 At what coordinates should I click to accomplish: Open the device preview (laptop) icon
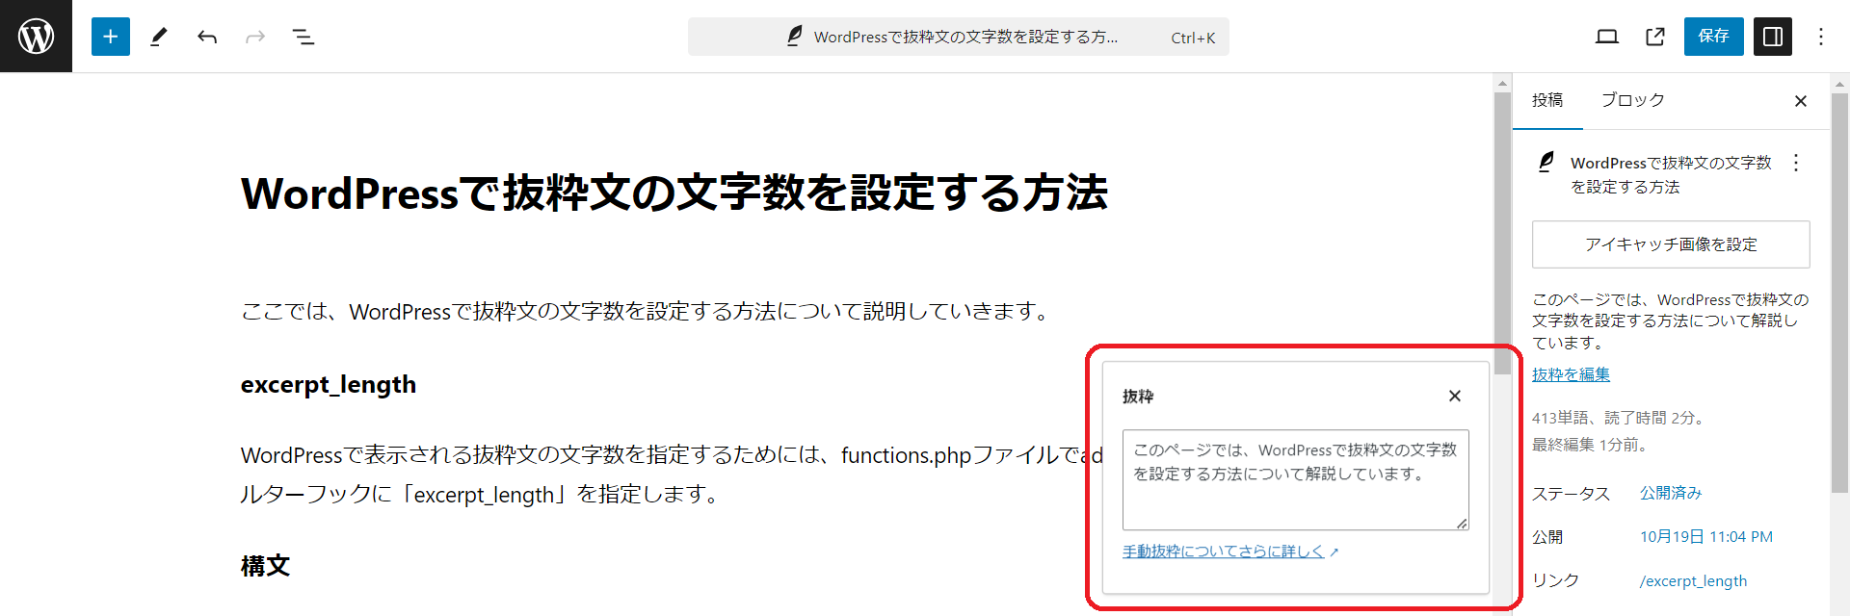(1606, 37)
